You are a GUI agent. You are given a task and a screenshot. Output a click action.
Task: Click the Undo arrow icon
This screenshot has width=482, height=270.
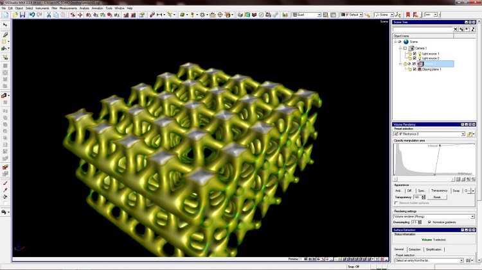[31, 15]
